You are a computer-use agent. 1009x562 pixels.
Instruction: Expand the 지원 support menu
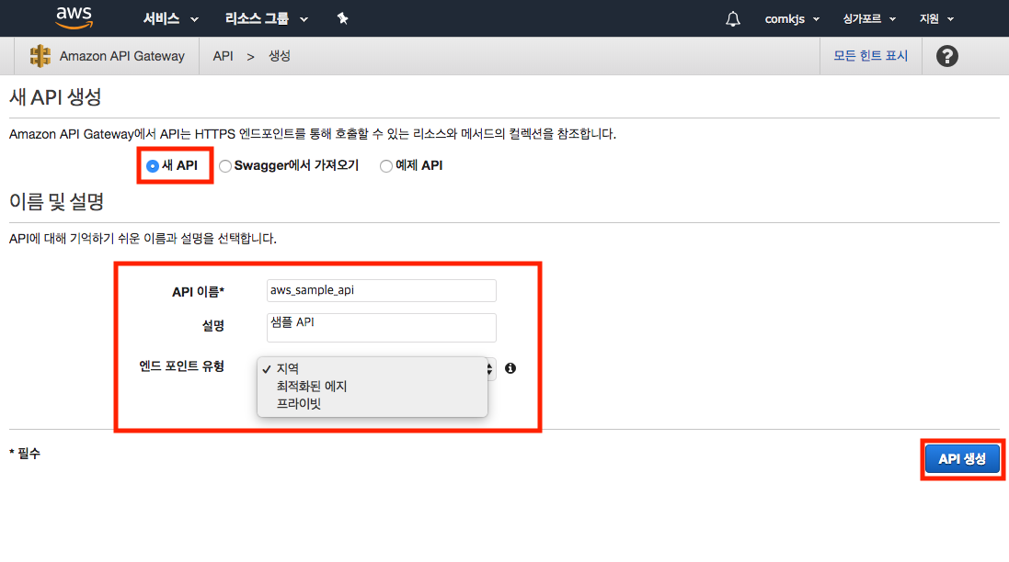coord(936,19)
